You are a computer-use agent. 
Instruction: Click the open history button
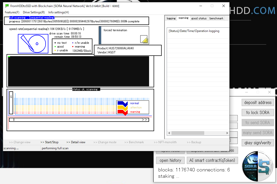(x=170, y=160)
